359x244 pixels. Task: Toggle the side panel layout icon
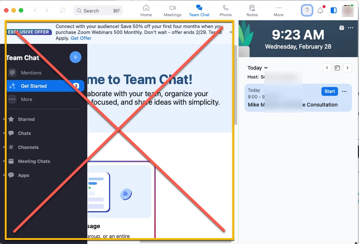334,10
